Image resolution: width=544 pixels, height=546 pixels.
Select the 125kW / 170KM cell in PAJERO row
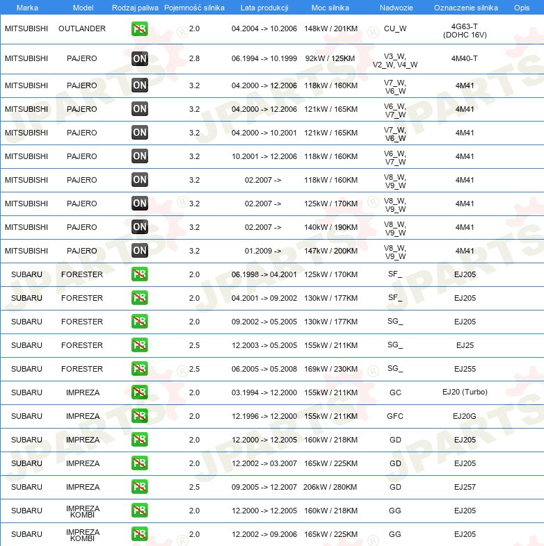click(330, 204)
